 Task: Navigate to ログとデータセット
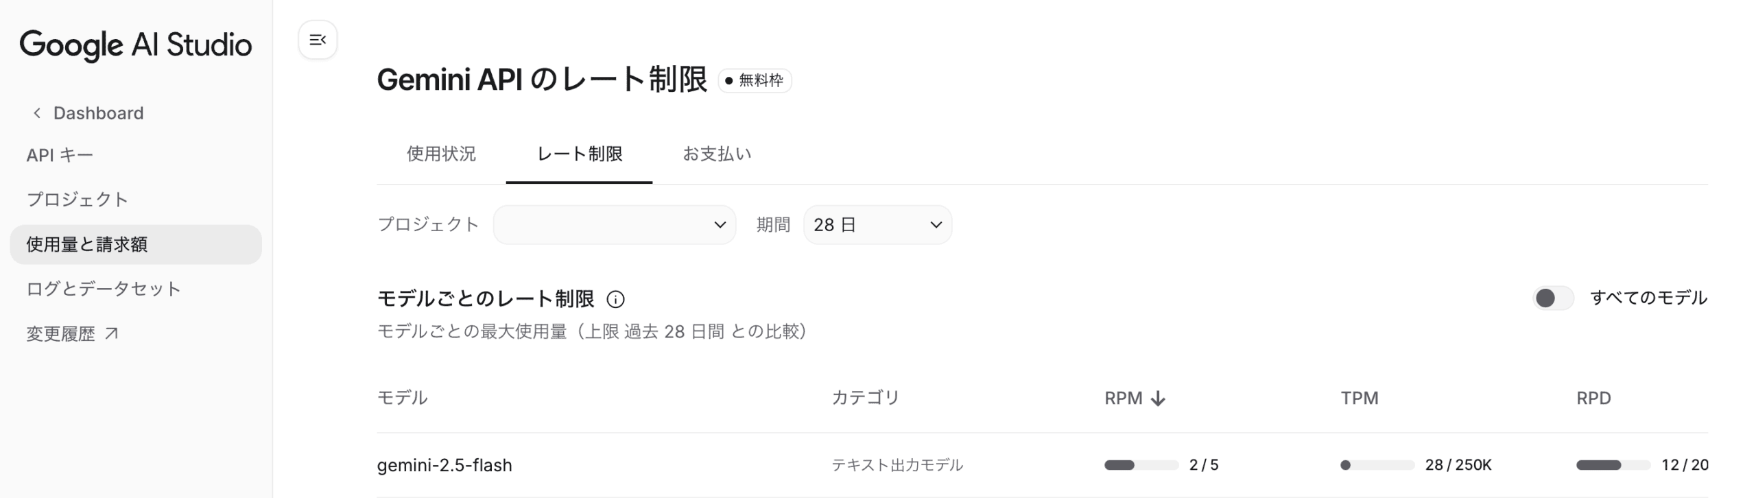[102, 288]
